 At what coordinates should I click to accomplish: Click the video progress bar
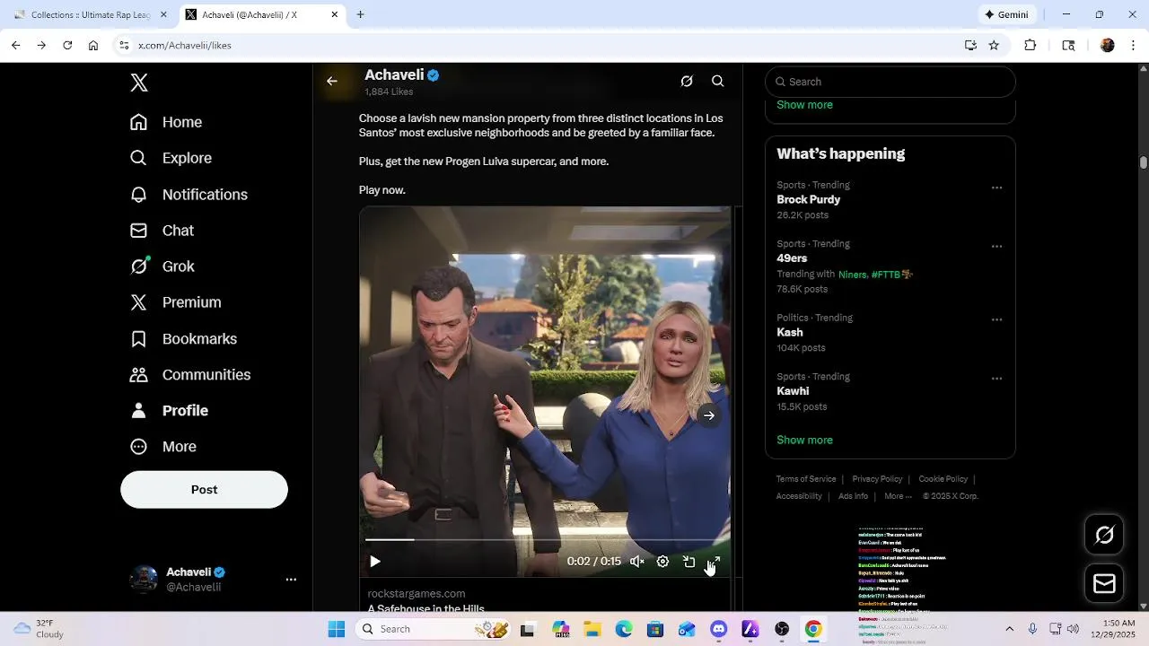(x=545, y=540)
